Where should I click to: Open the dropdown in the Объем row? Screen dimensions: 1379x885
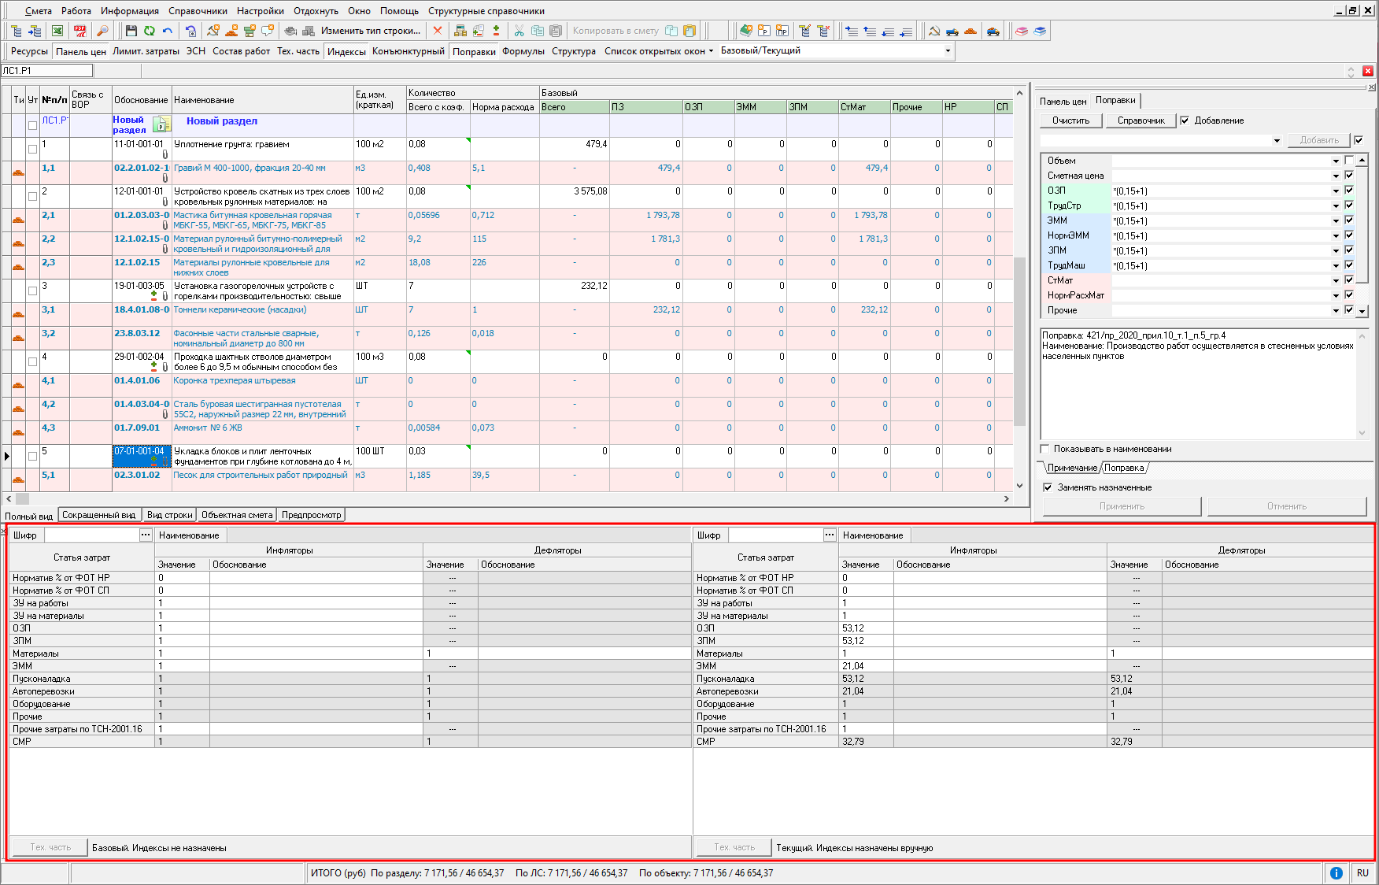coord(1336,161)
